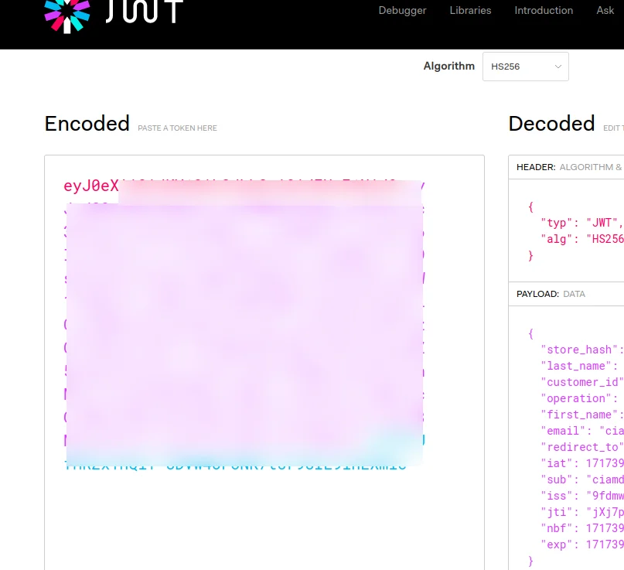The image size is (624, 570).
Task: Click the Ask link in the navbar
Action: click(605, 11)
